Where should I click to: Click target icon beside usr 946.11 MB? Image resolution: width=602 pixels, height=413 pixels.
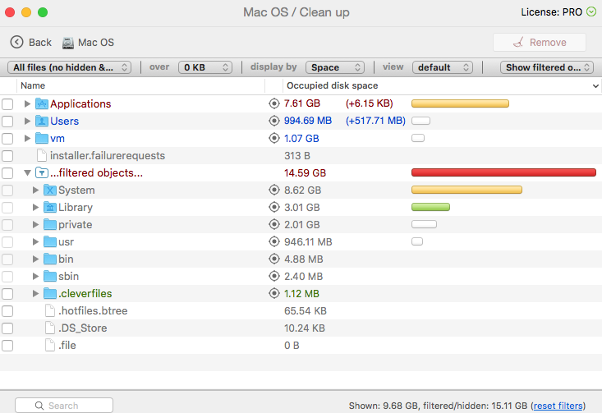coord(273,241)
